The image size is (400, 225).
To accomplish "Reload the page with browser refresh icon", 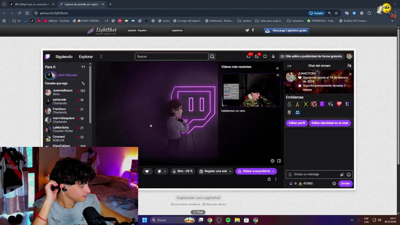I will [x=19, y=13].
